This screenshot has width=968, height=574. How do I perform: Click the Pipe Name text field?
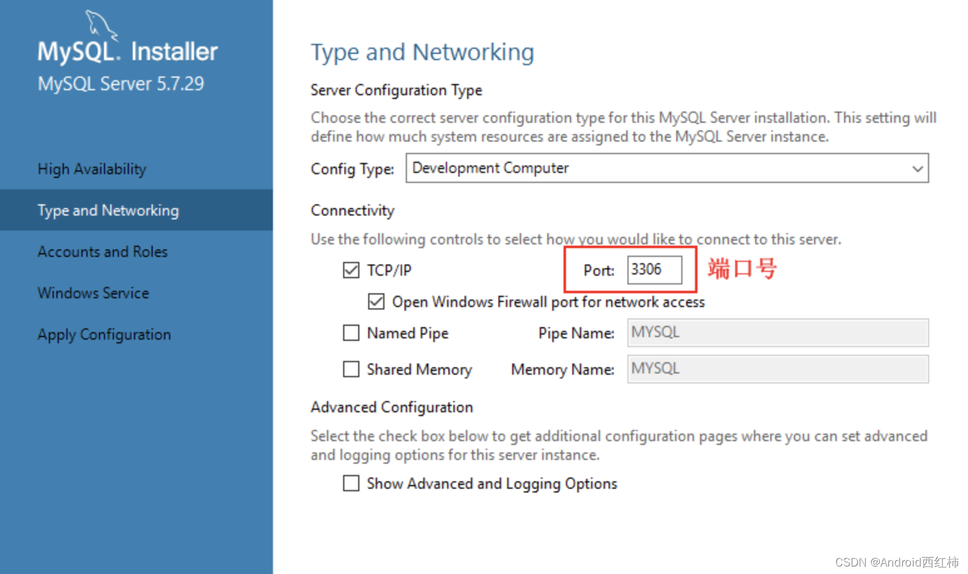pyautogui.click(x=776, y=333)
